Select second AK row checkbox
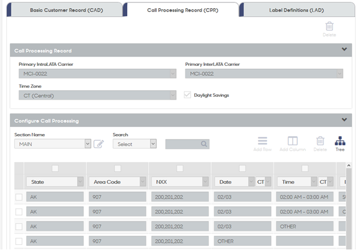The width and height of the screenshot is (358, 250). click(x=19, y=212)
